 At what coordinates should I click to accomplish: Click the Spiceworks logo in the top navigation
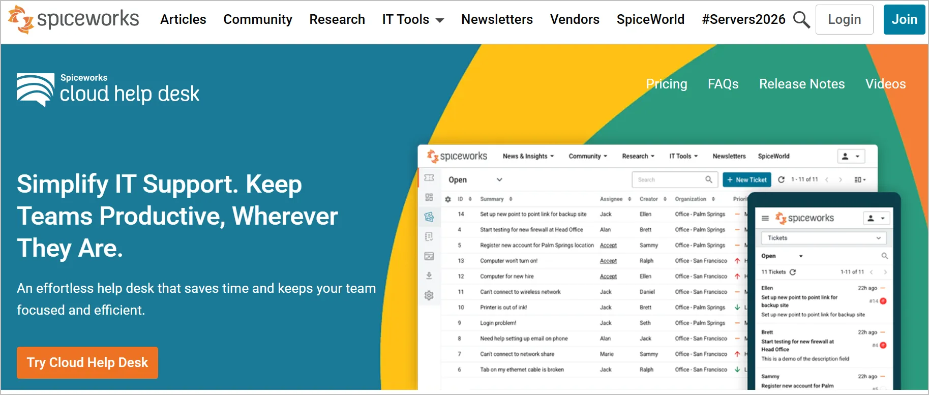[x=73, y=19]
